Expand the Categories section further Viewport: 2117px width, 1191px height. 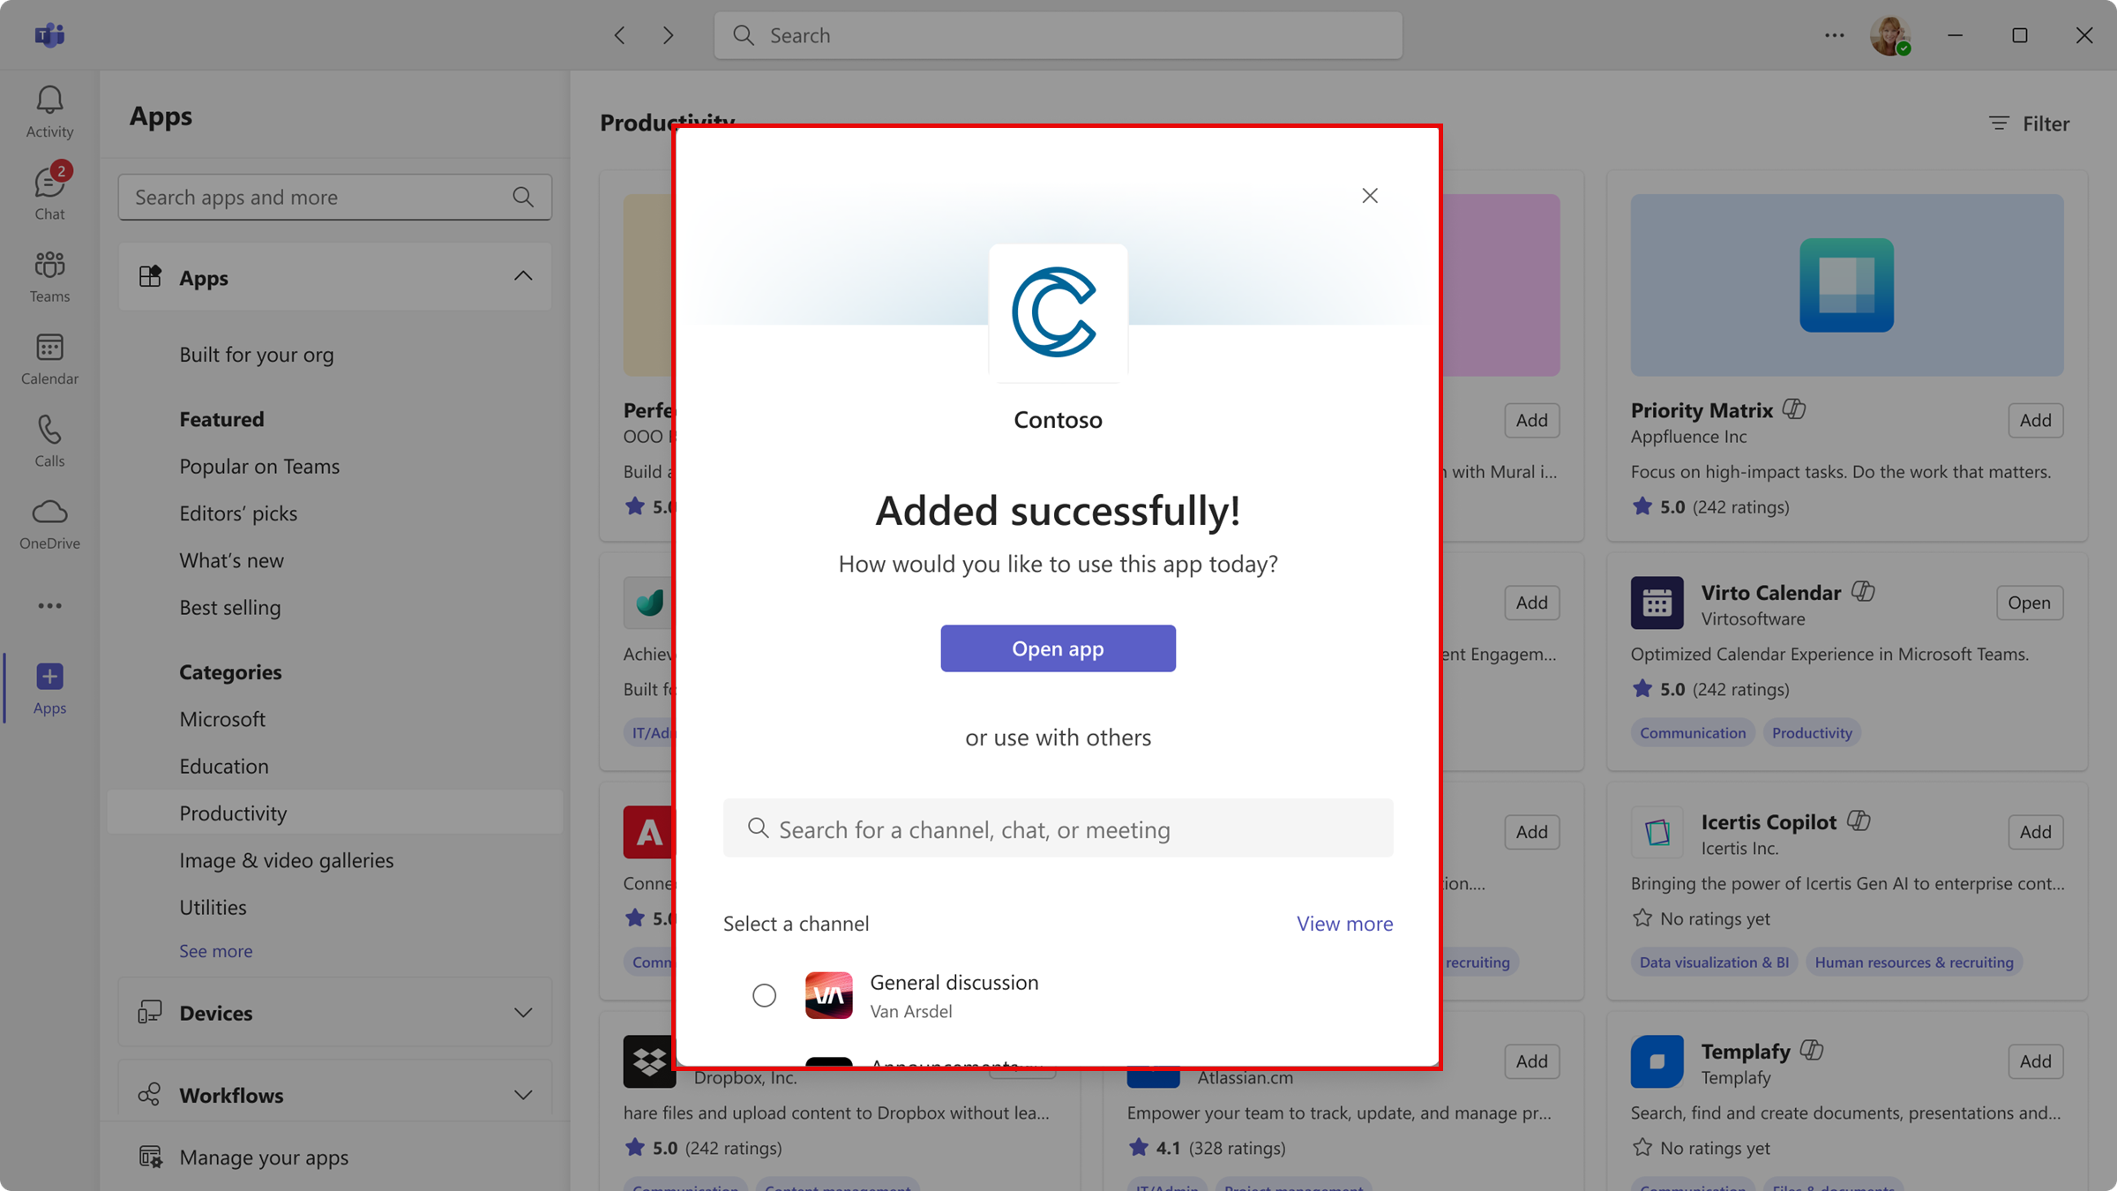click(x=213, y=949)
